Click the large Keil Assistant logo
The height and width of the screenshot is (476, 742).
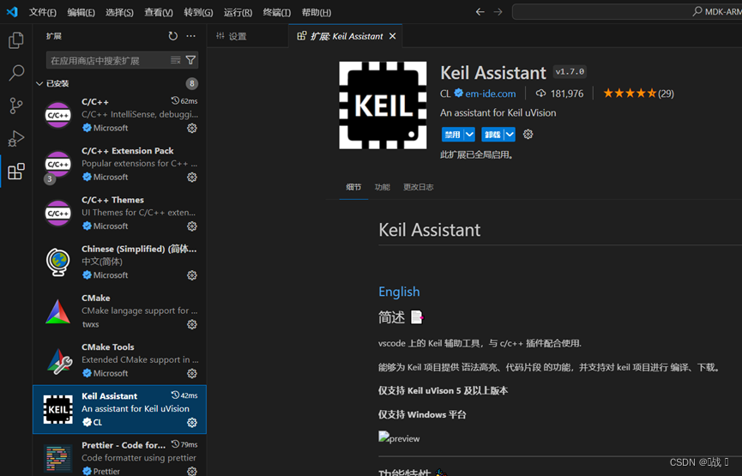pyautogui.click(x=383, y=105)
